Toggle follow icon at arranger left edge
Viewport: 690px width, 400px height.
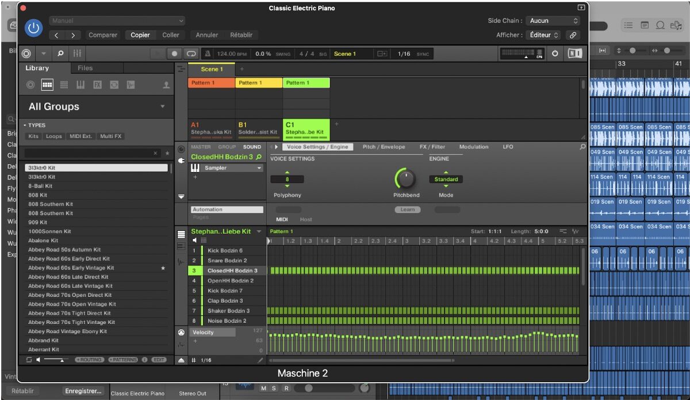point(181,69)
